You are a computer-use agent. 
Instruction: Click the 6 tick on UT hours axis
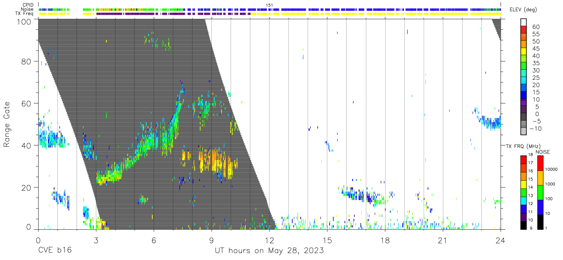tap(154, 240)
